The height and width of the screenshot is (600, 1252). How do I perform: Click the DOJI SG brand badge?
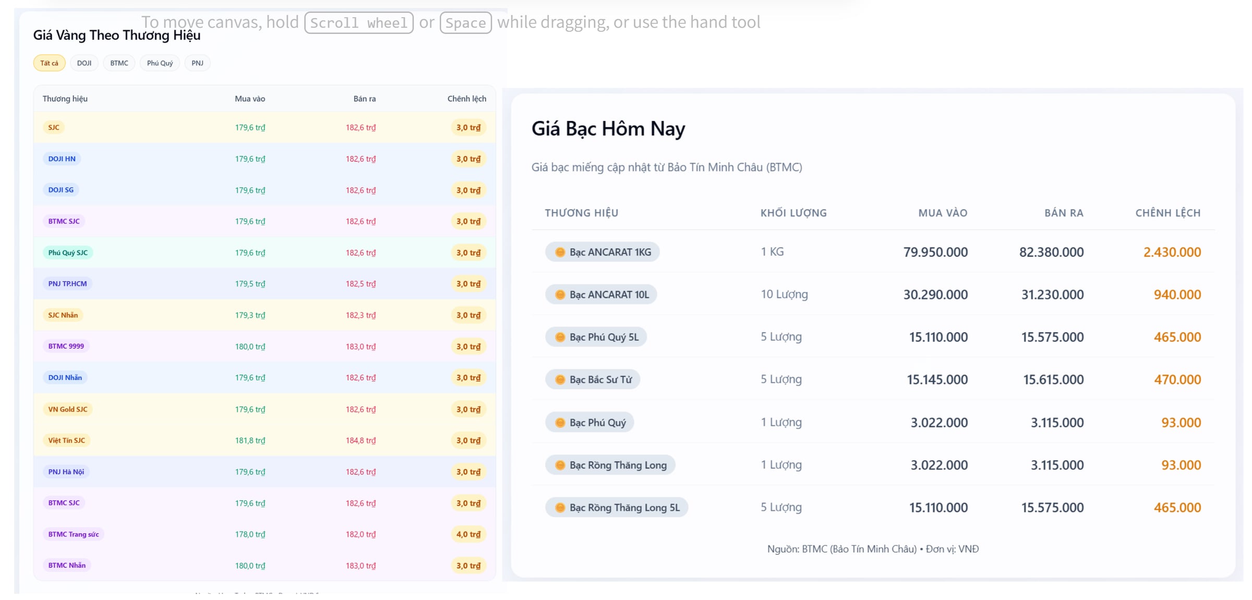(x=61, y=190)
